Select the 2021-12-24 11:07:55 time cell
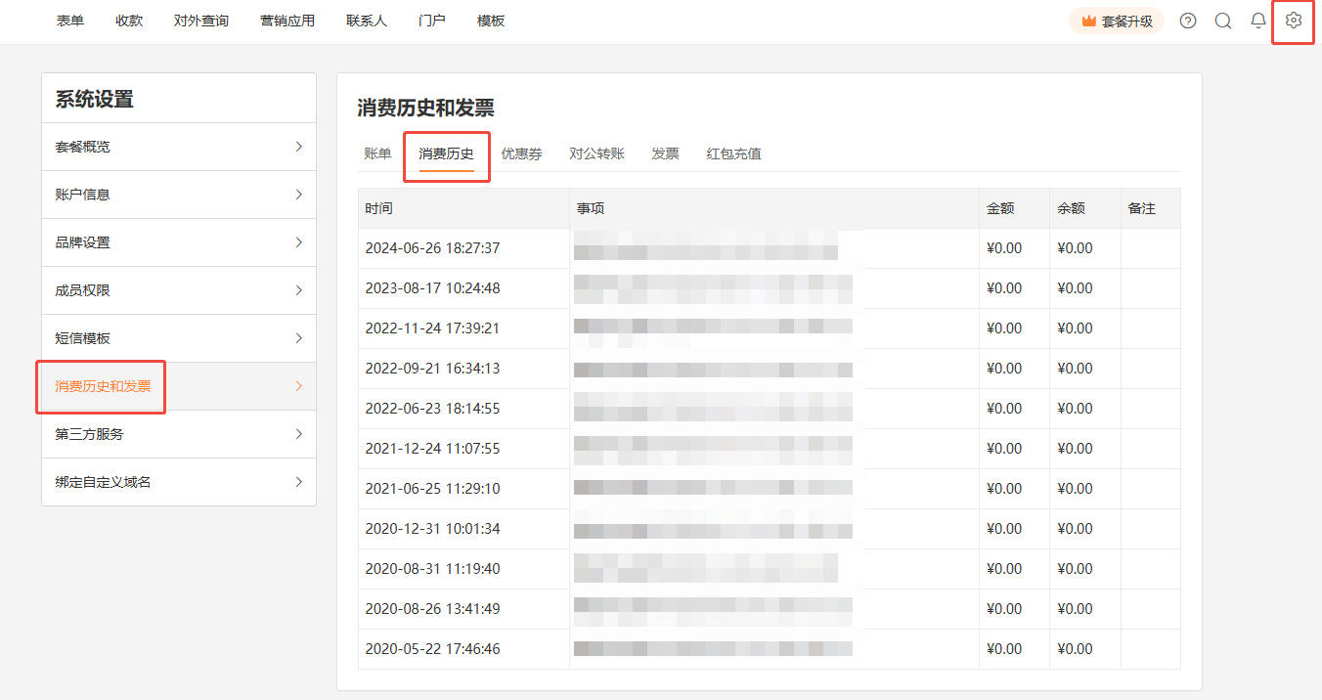1322x700 pixels. point(463,449)
